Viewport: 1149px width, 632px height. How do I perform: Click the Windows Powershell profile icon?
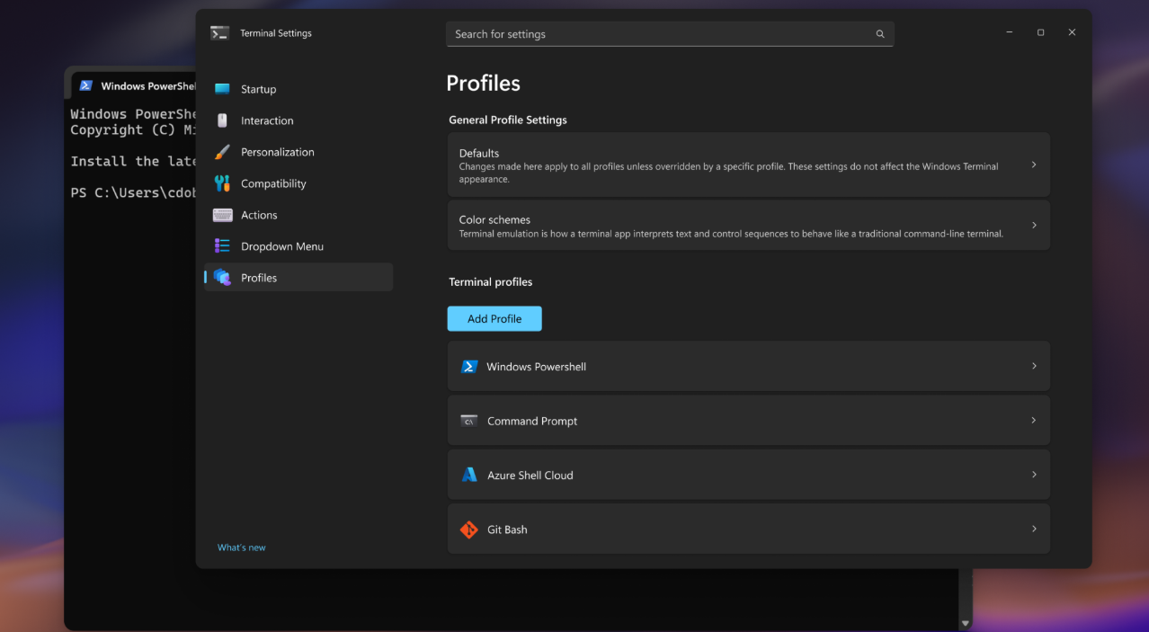(468, 366)
